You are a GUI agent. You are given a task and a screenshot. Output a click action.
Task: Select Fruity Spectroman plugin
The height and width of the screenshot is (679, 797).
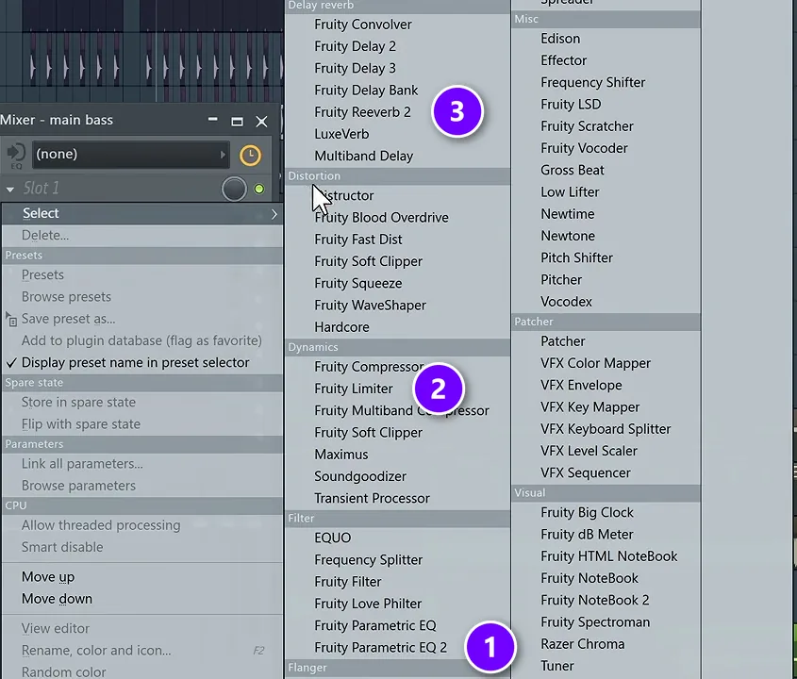pos(595,622)
